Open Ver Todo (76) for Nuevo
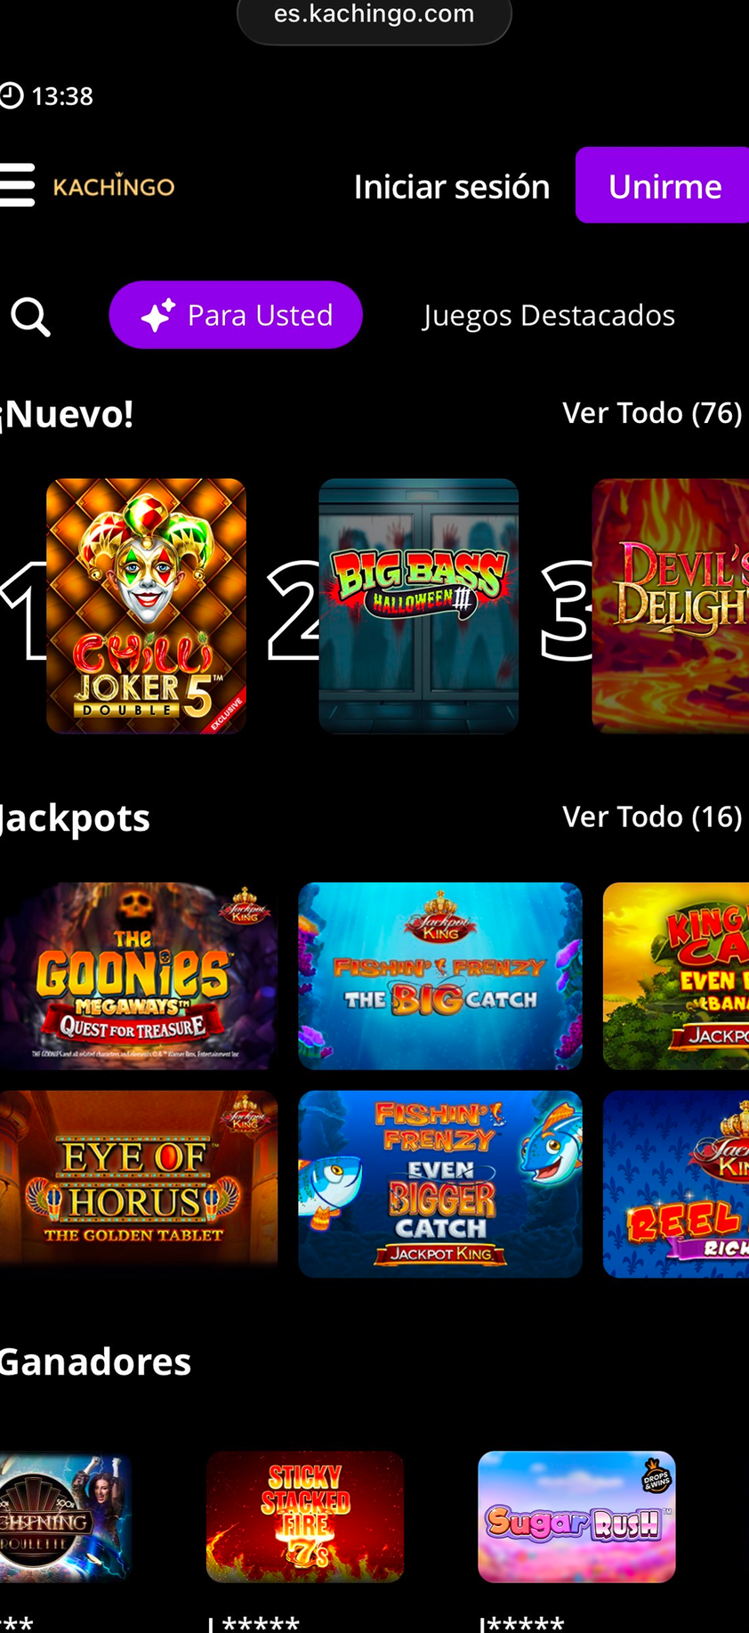This screenshot has height=1633, width=749. tap(652, 413)
